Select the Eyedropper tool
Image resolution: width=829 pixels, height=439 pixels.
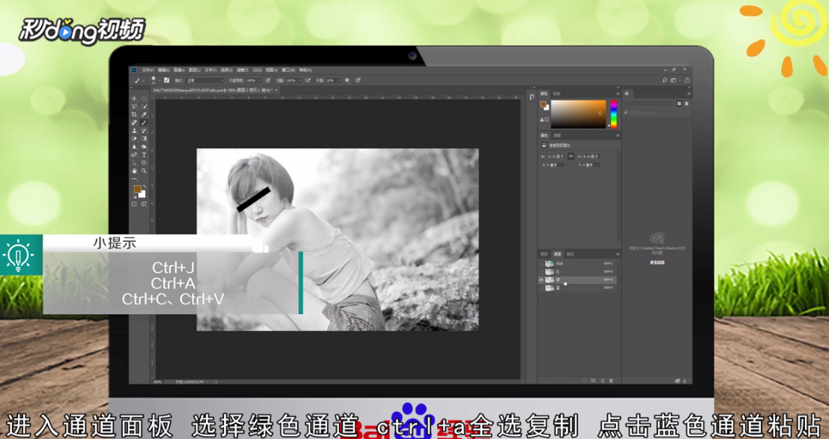pyautogui.click(x=144, y=115)
